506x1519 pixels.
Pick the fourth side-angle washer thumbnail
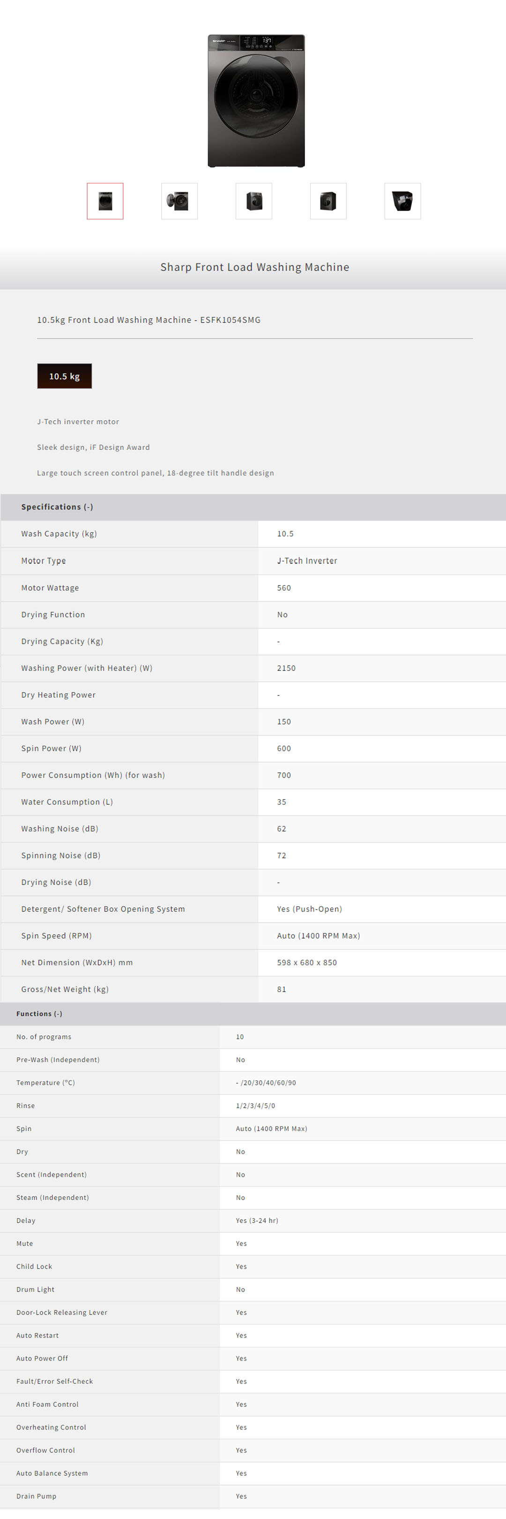point(328,201)
